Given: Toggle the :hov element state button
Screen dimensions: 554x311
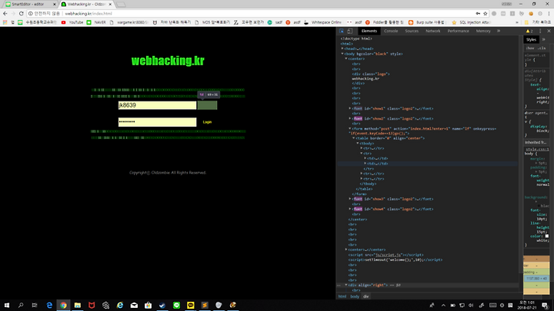Looking at the screenshot, I should click(x=530, y=48).
